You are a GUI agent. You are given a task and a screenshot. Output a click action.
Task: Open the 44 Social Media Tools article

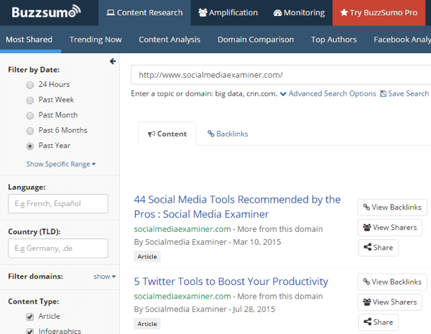(237, 207)
